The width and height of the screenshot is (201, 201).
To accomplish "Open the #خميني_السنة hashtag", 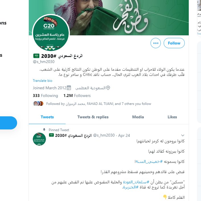I will point(149,162).
